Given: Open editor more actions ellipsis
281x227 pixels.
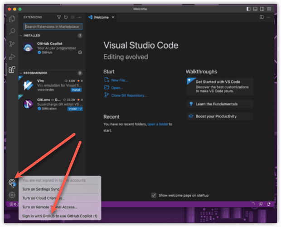Looking at the screenshot, I should point(268,17).
